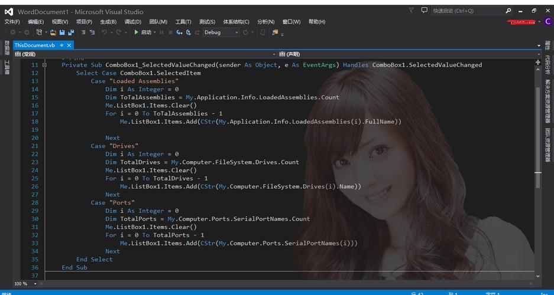Screen dimensions: 554x295
Task: Open the 100 % zoom level dropdown
Action: point(35,284)
